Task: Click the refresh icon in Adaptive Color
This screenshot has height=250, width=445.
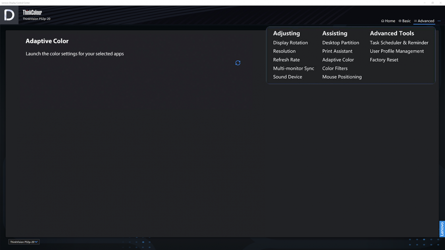Action: 238,63
